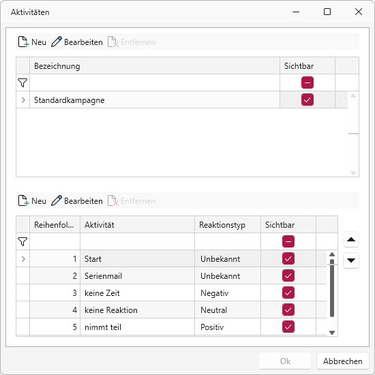
Task: Click the Abbrechen button
Action: point(342,361)
